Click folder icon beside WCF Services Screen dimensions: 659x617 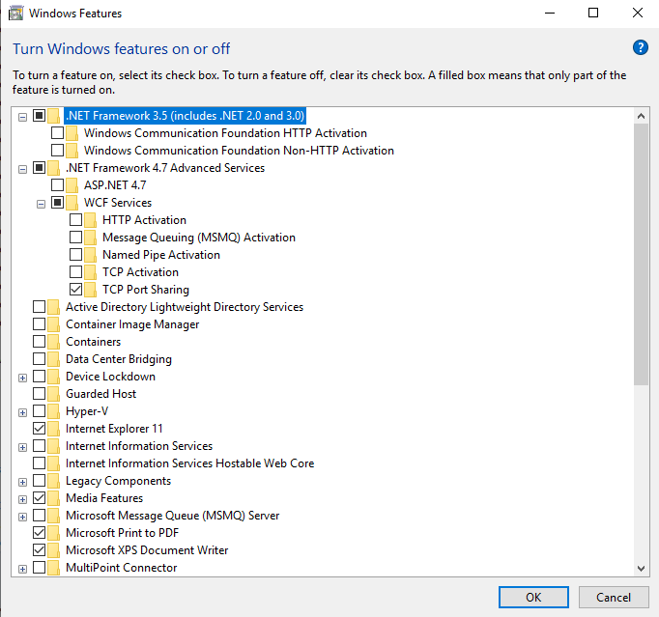pos(72,203)
